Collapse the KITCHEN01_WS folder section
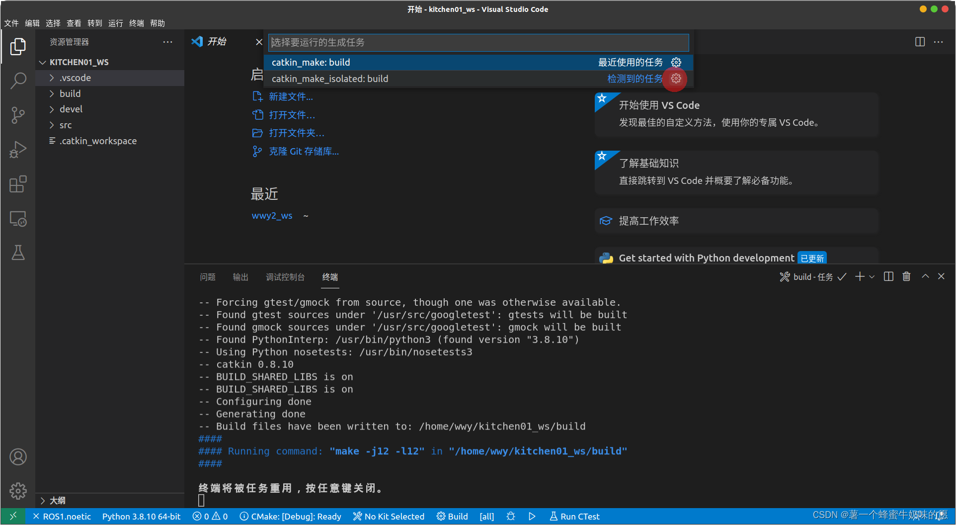 tap(110, 62)
